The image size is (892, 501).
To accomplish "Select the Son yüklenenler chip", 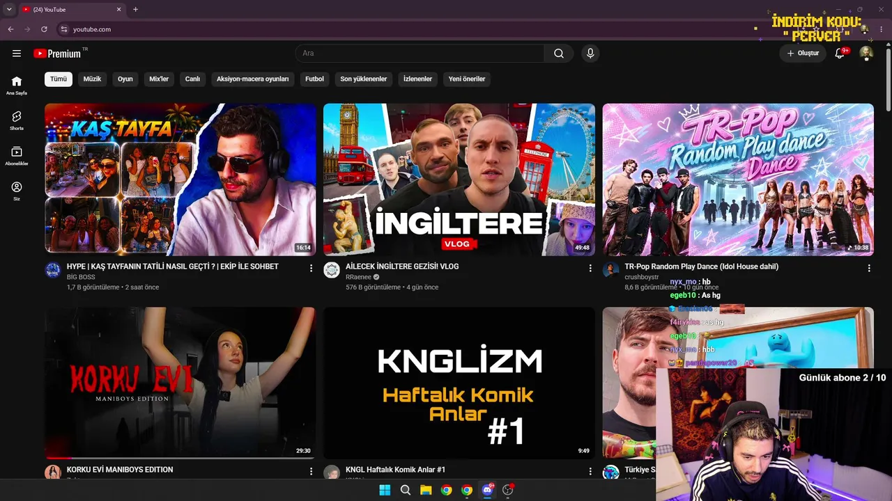I will tap(364, 79).
